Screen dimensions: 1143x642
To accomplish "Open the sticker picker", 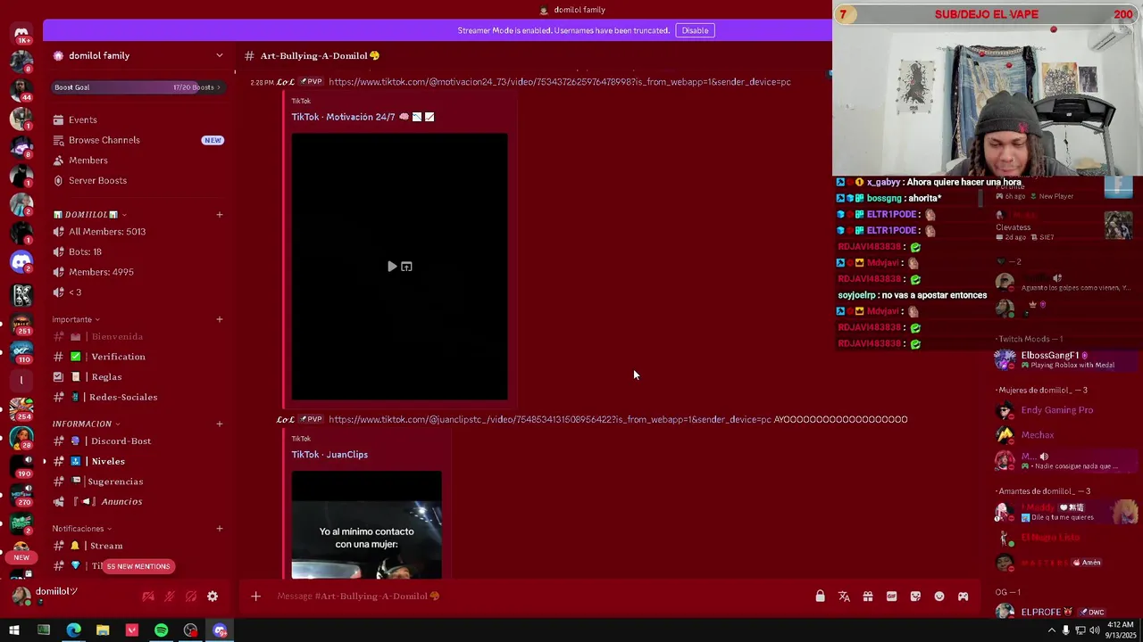I will click(915, 597).
